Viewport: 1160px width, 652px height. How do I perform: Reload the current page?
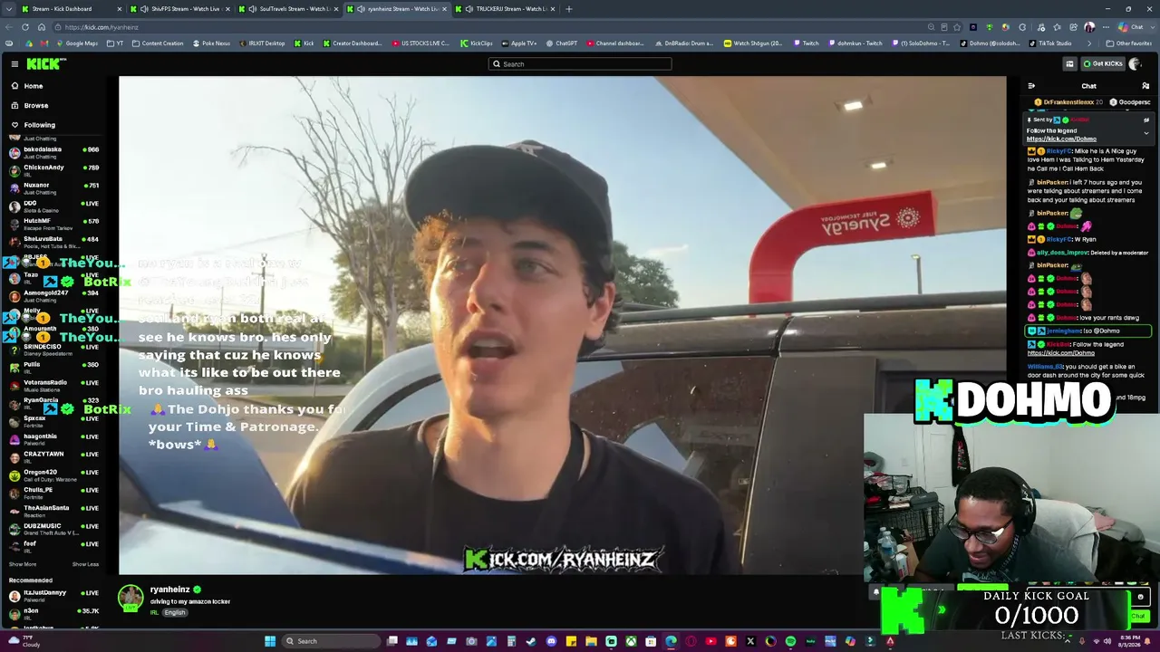coord(25,27)
